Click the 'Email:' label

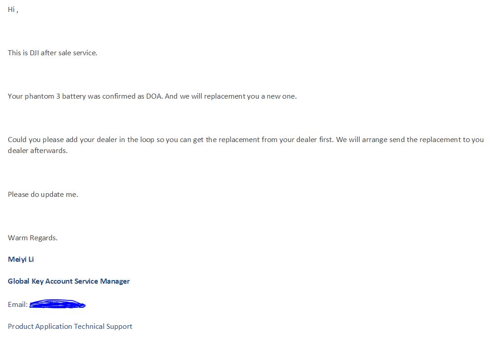18,305
